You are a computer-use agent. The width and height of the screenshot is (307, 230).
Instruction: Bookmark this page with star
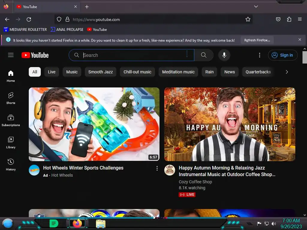coord(248,19)
